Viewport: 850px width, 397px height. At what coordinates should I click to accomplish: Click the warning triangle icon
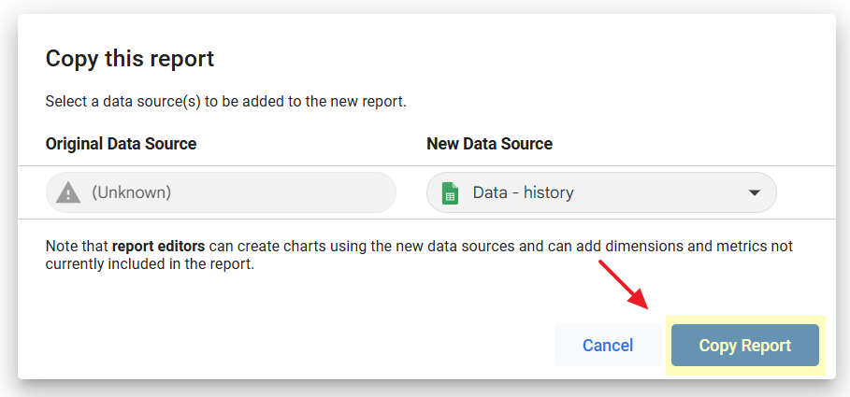[68, 193]
